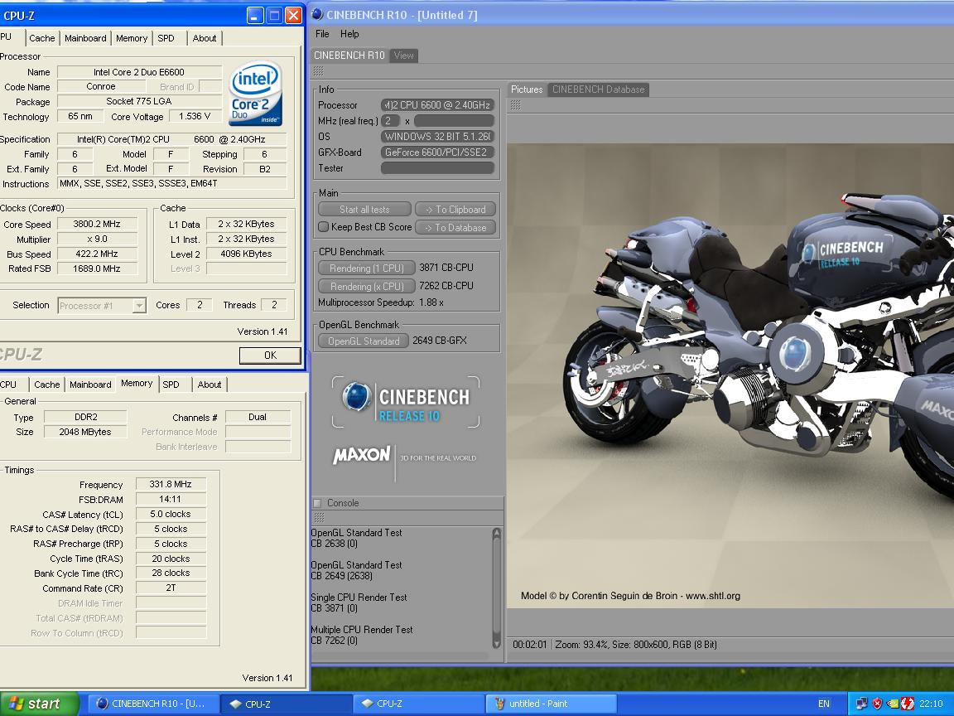The height and width of the screenshot is (716, 954).
Task: Open Mainboard tab in lower CPU-Z window
Action: click(x=90, y=385)
